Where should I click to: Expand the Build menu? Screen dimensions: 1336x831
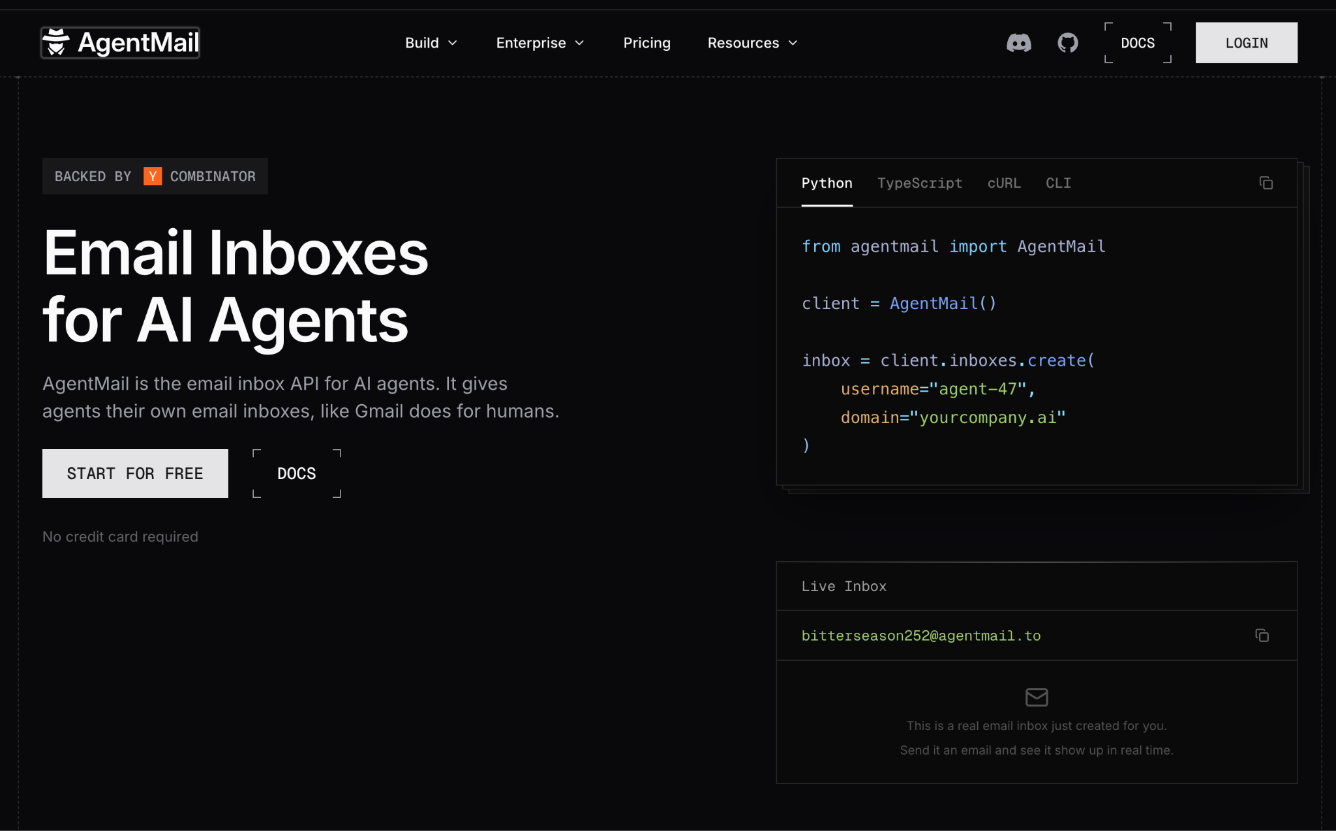pyautogui.click(x=431, y=43)
